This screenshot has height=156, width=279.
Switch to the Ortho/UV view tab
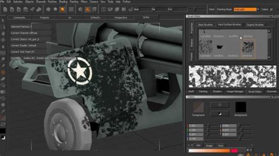[95, 17]
